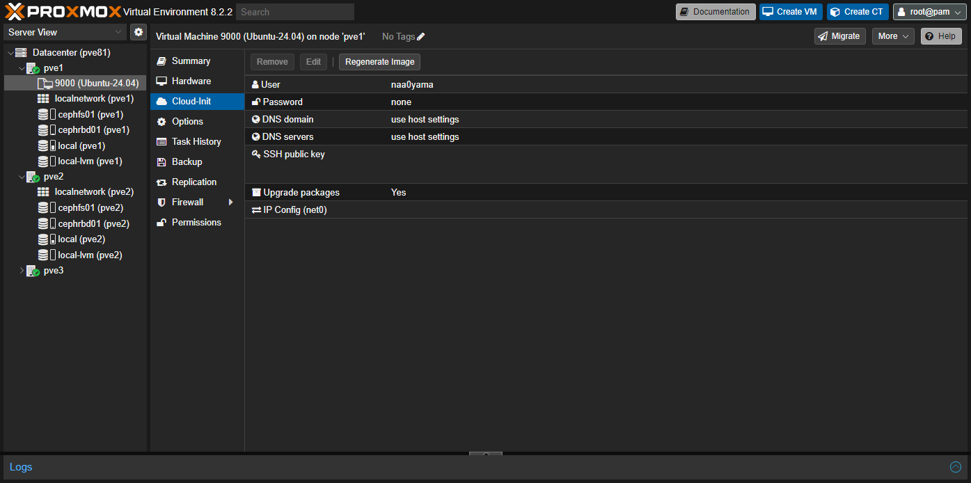
Task: Click the SSH public key icon
Action: (x=256, y=154)
